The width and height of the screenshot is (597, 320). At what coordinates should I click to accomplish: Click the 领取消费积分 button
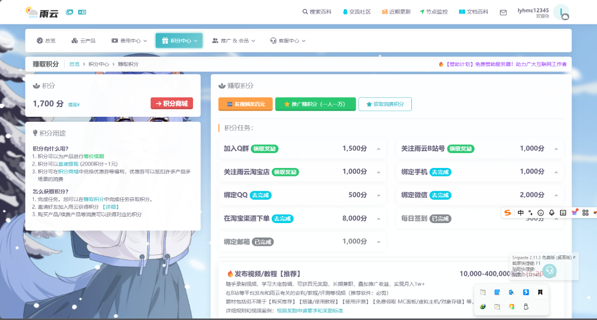click(x=385, y=104)
